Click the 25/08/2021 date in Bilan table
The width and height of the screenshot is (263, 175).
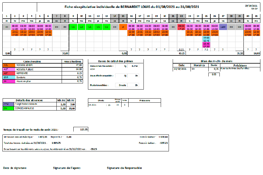(180, 69)
